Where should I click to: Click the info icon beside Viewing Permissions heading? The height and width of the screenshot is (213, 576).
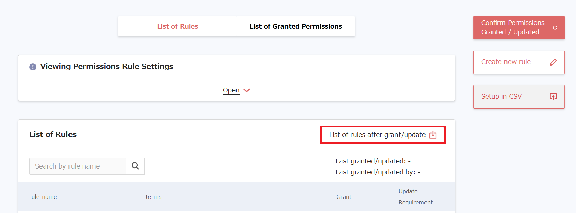click(33, 67)
